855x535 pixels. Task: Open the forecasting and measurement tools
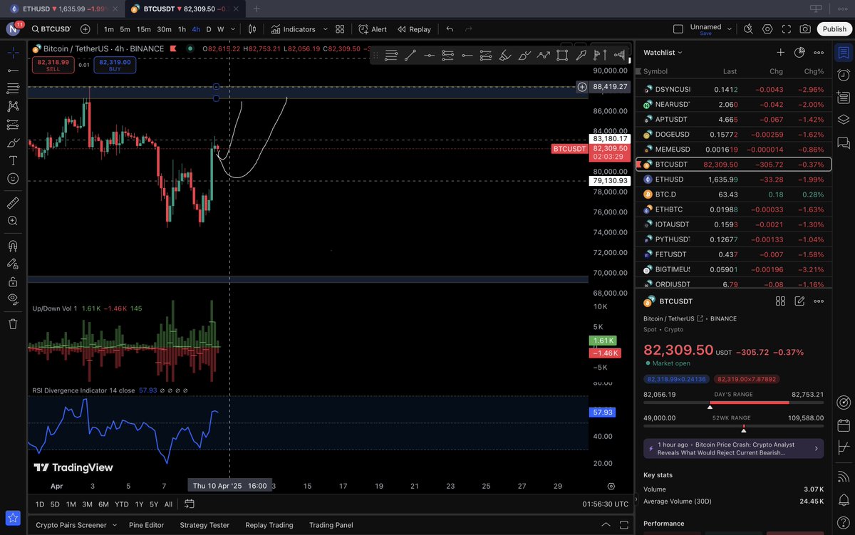tap(13, 125)
